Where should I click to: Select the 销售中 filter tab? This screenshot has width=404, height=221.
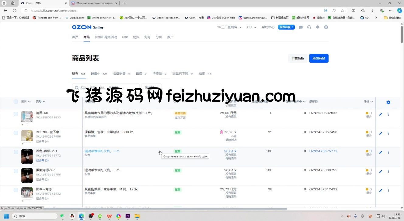(x=96, y=73)
